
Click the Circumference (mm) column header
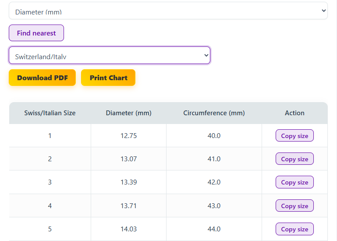click(214, 113)
